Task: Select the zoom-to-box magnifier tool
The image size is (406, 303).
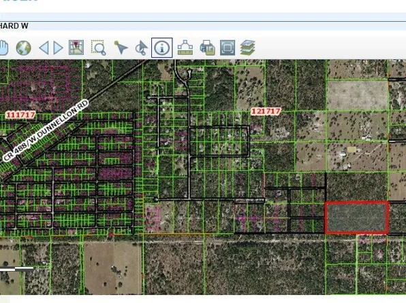Action: [x=99, y=48]
